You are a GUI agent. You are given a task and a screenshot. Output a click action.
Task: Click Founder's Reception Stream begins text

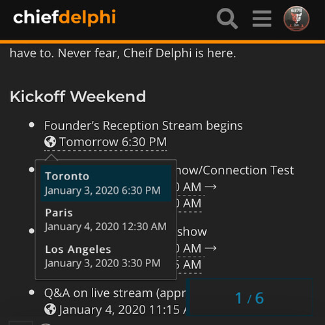click(143, 126)
